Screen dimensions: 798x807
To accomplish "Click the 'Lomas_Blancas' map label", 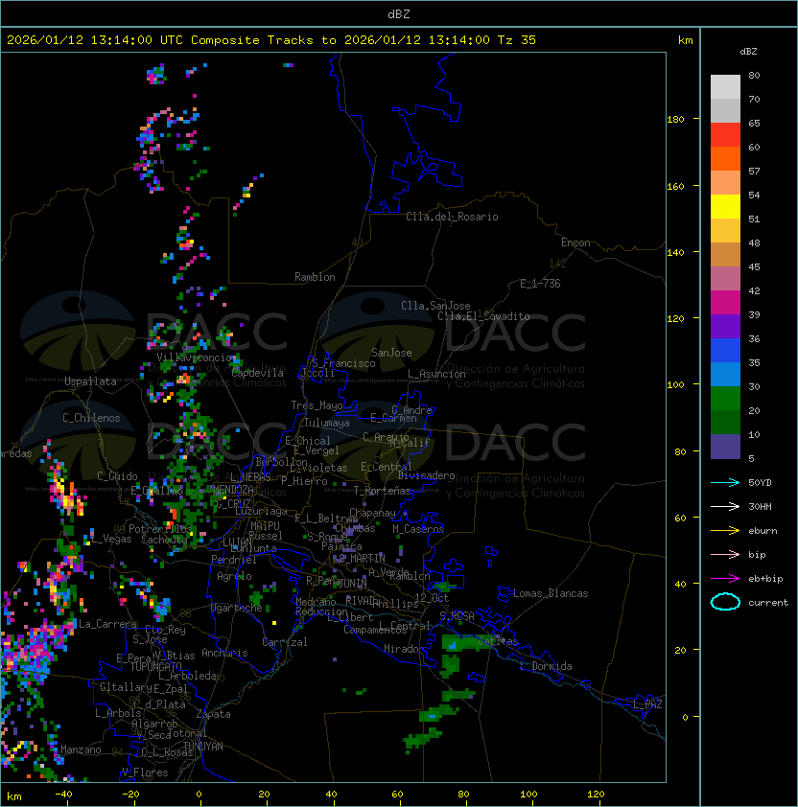I will tap(551, 593).
